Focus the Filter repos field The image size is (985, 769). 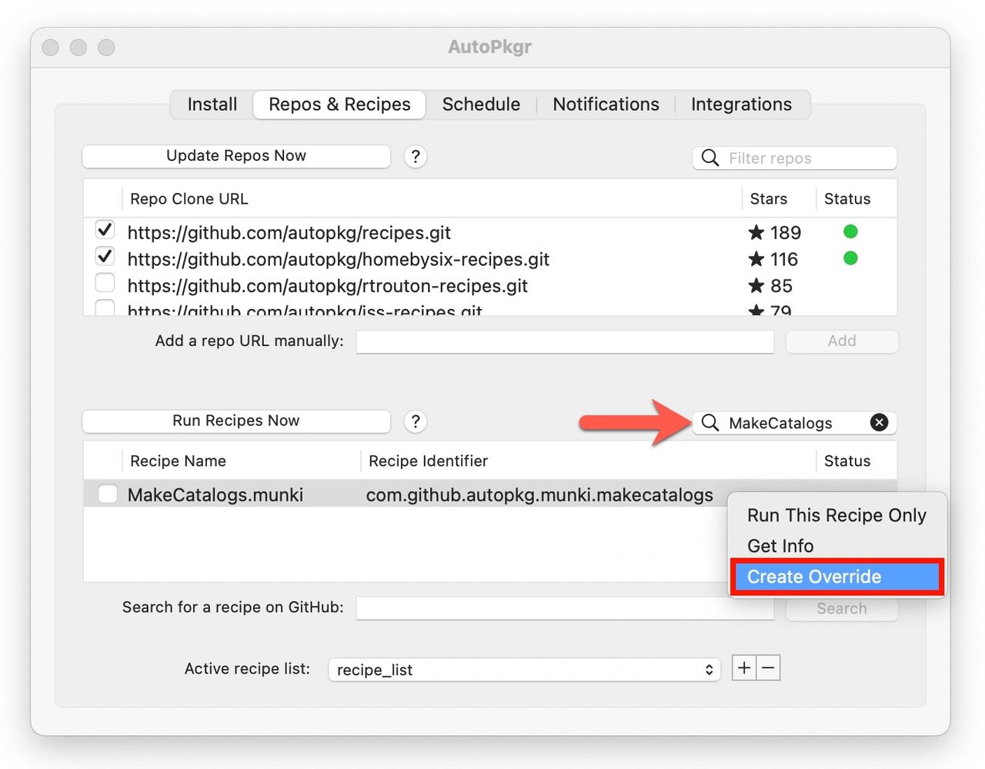coord(794,158)
